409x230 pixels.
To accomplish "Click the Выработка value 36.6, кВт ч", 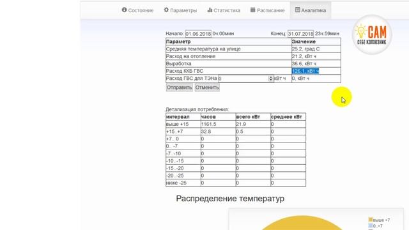I will (x=304, y=64).
